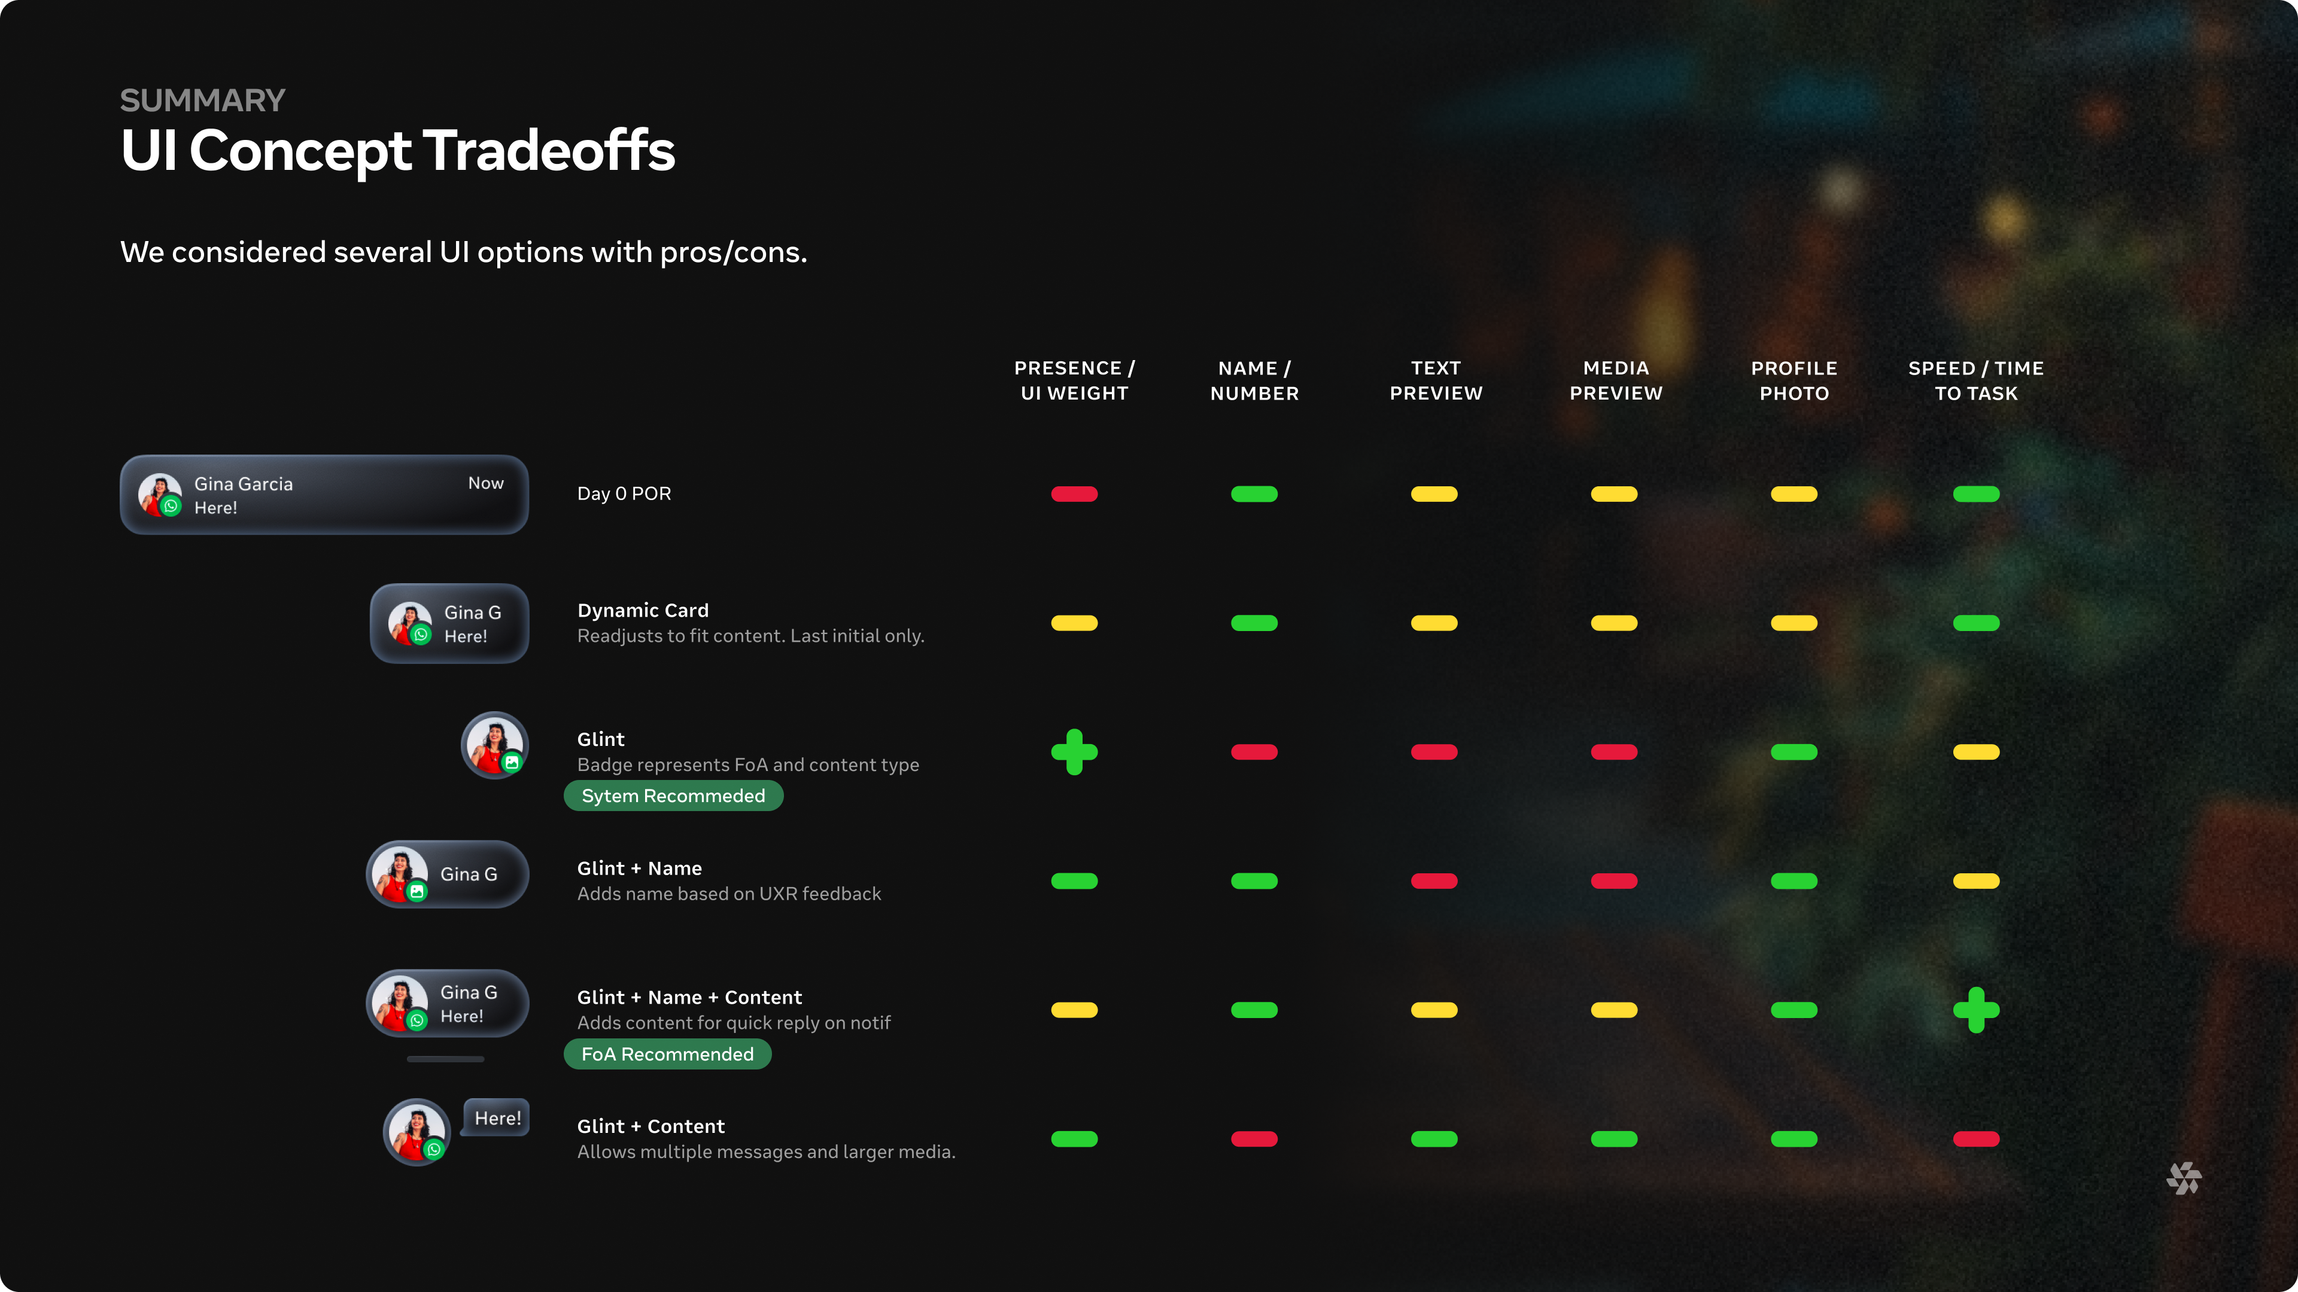This screenshot has height=1292, width=2298.
Task: Click the 'TEXT PREVIEW' column header
Action: tap(1436, 381)
